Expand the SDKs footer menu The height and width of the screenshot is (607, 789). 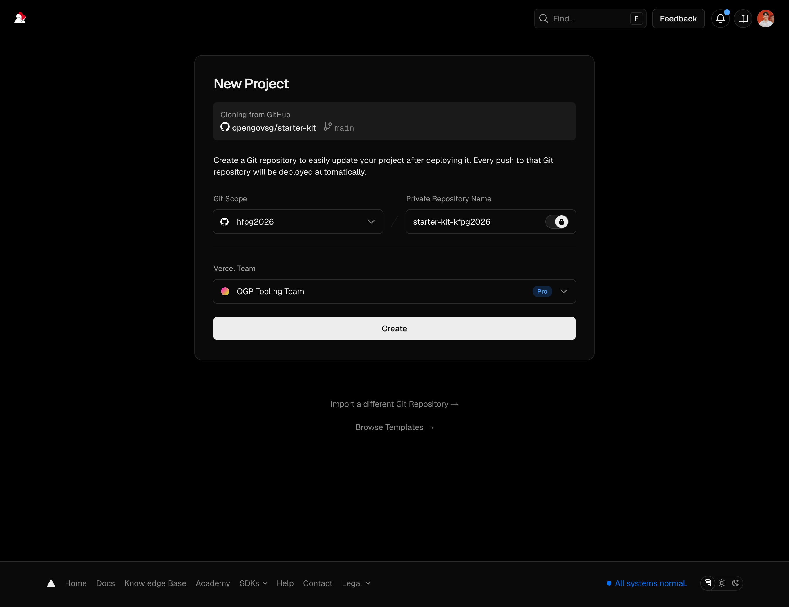(x=253, y=583)
